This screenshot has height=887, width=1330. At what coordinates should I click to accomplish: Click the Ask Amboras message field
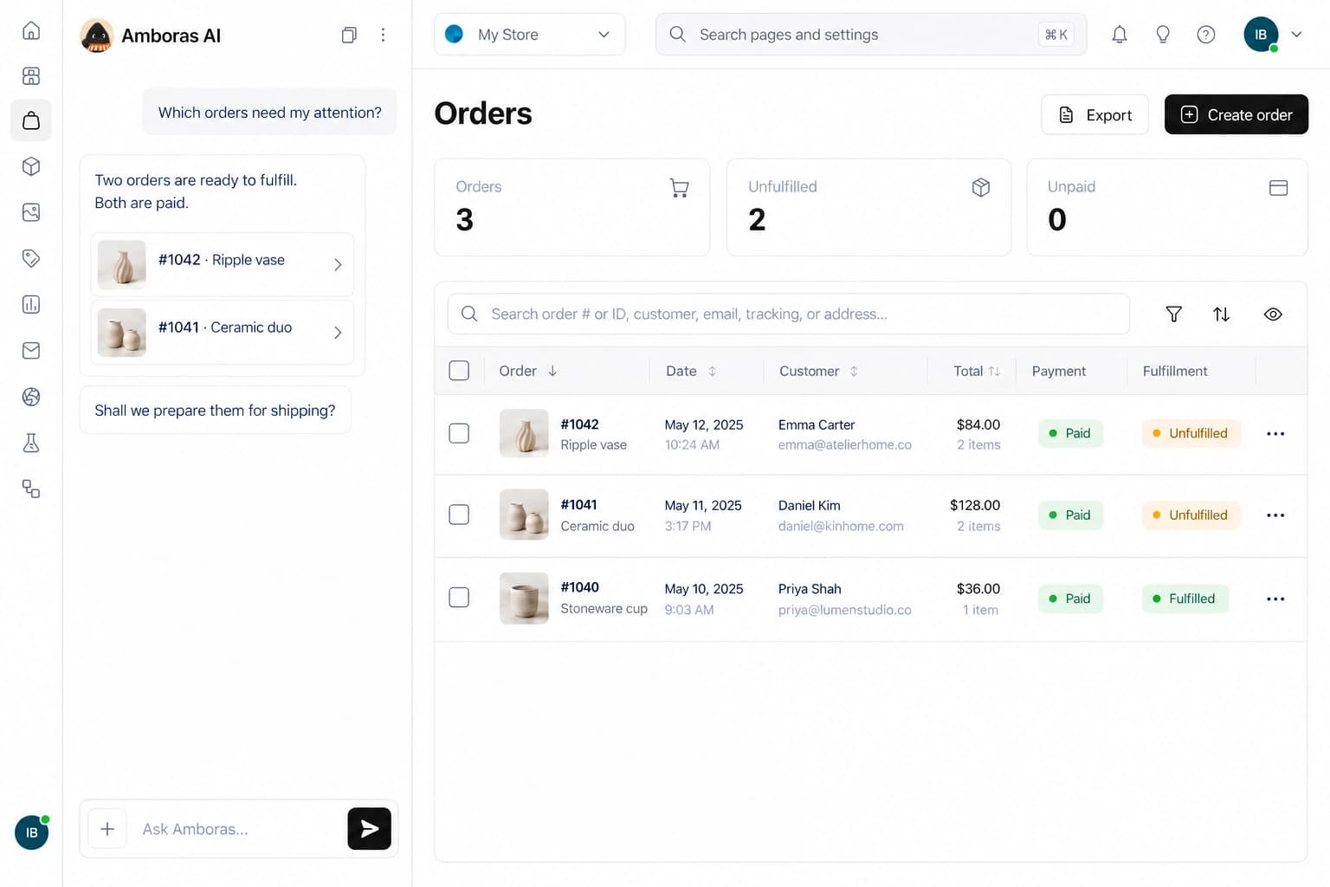point(238,829)
